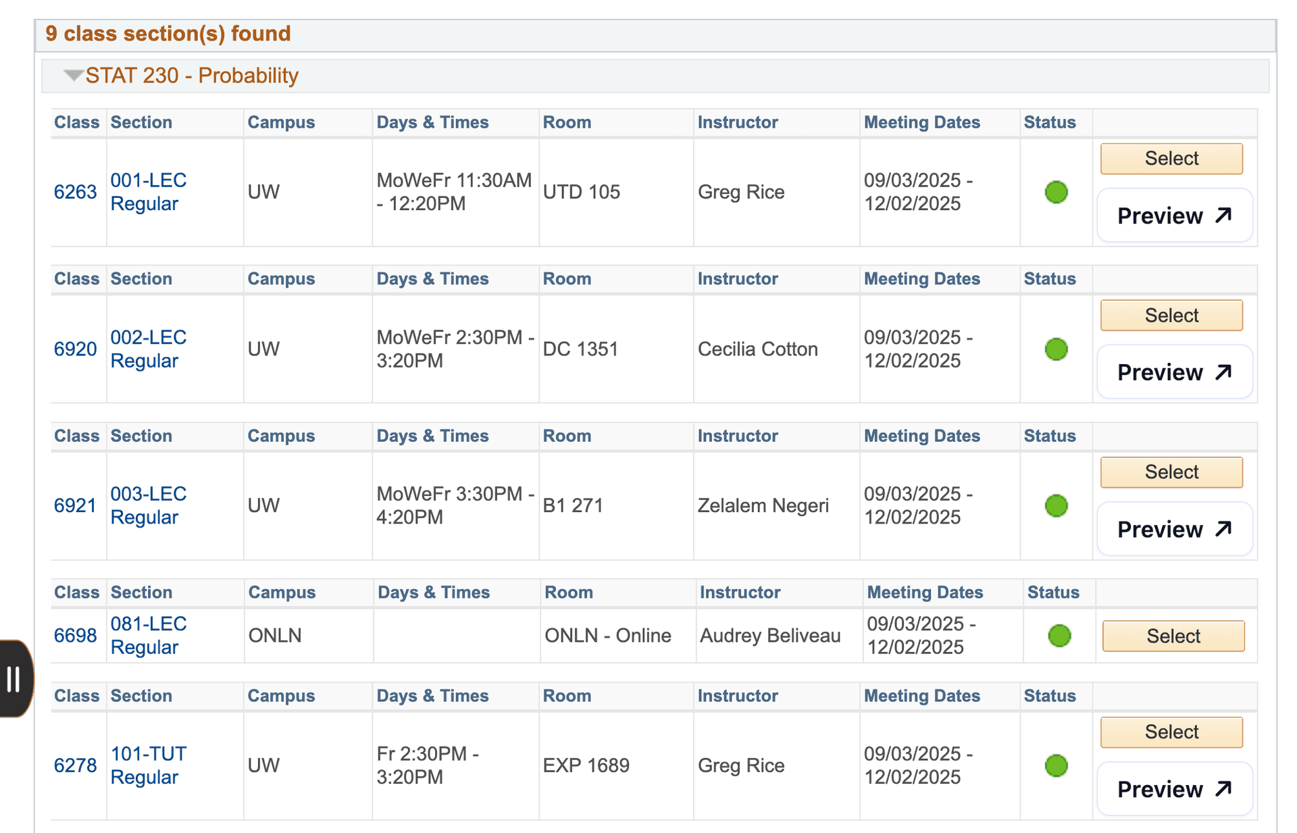Click Select for section 002-LEC

pyautogui.click(x=1171, y=315)
